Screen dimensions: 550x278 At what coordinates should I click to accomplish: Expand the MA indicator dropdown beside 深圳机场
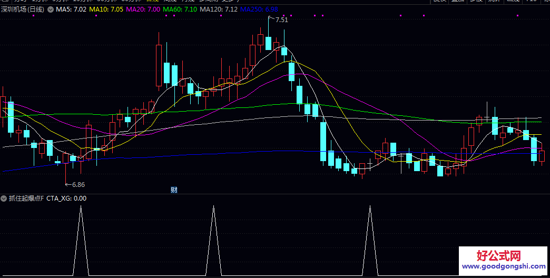pyautogui.click(x=50, y=9)
